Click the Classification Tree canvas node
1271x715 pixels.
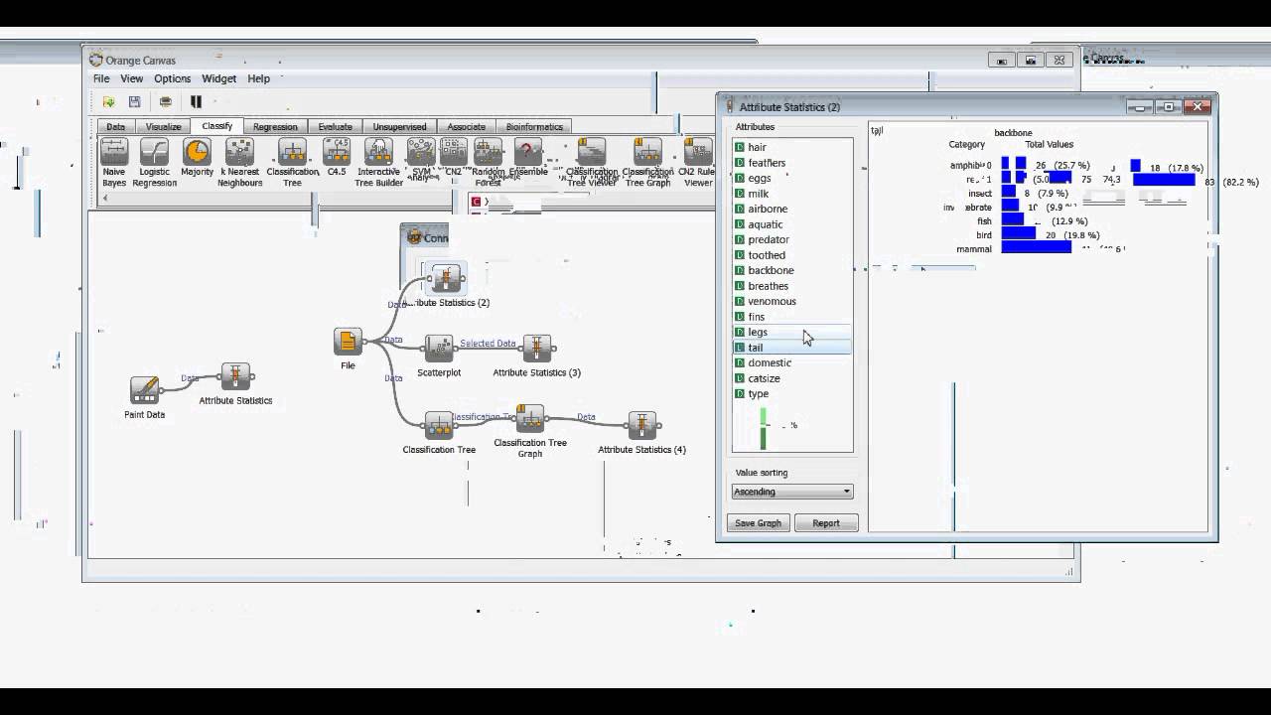[439, 425]
